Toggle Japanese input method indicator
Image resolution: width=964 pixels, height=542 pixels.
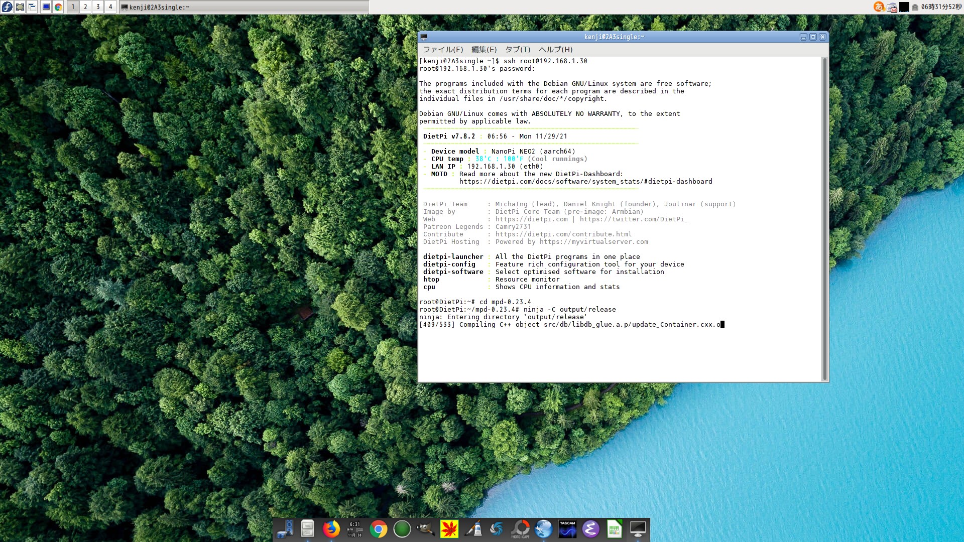coord(879,7)
